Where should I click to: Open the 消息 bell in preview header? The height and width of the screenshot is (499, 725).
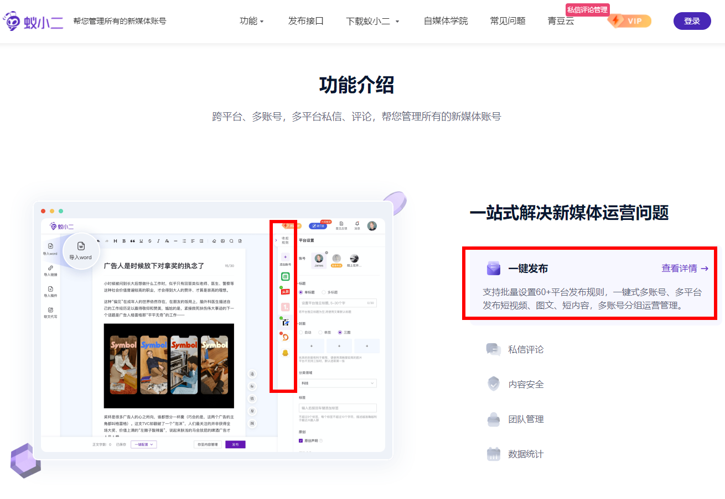pos(357,225)
